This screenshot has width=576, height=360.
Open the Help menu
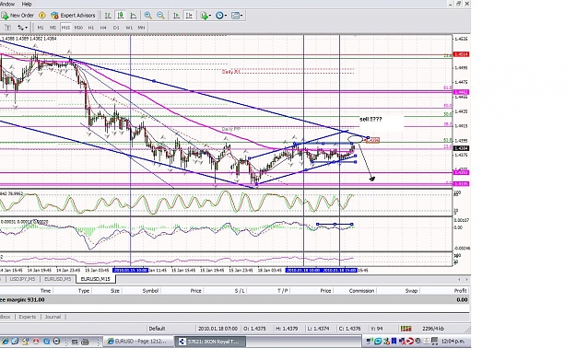click(27, 4)
